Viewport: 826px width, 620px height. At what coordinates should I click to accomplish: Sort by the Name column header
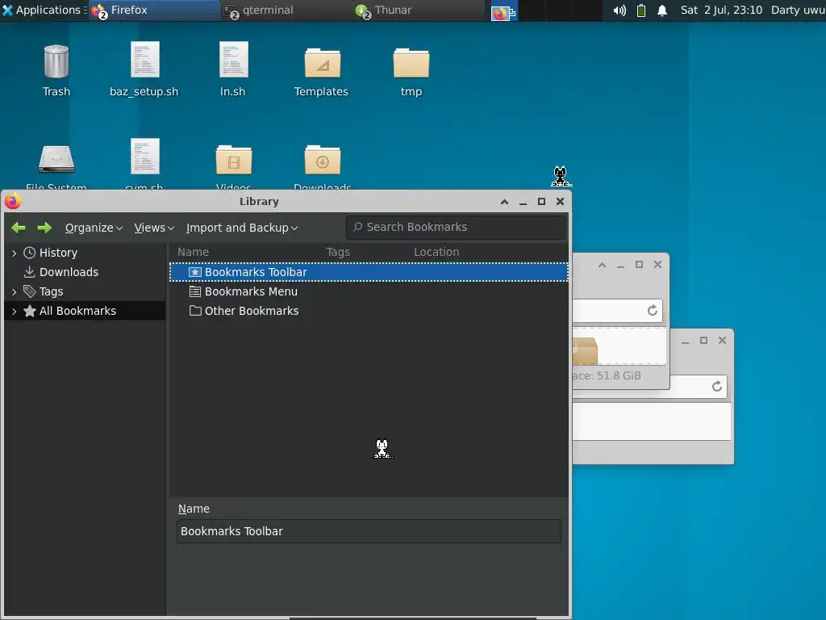pyautogui.click(x=193, y=252)
